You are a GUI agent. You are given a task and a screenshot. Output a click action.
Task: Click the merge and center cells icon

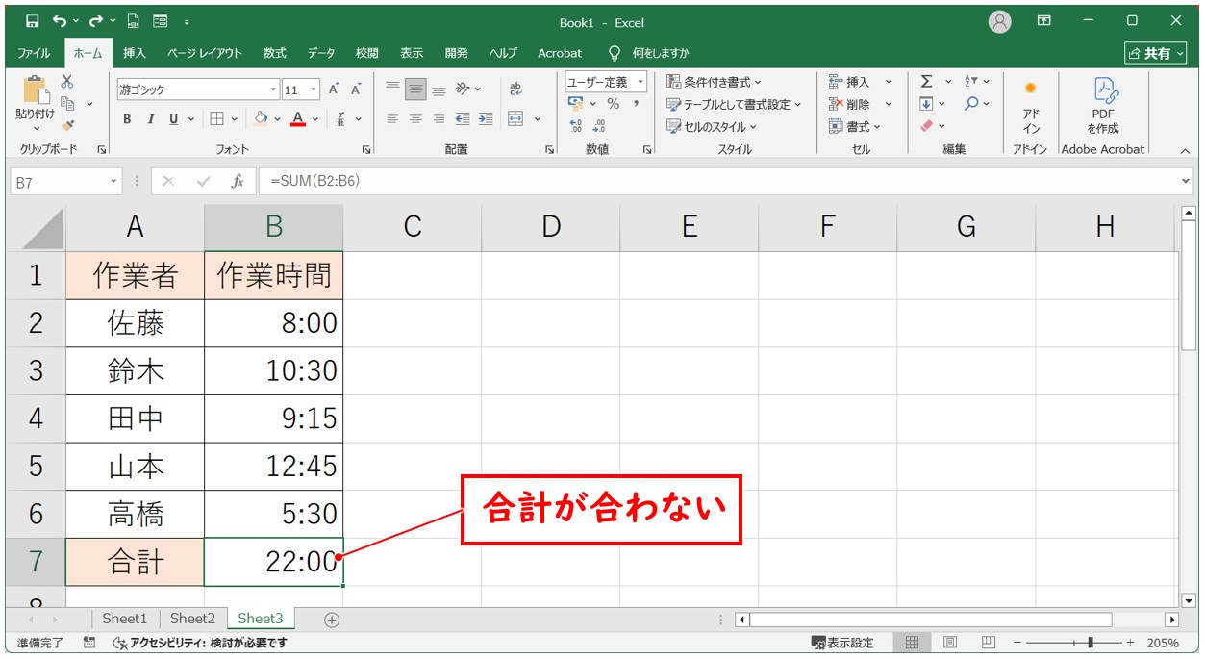click(x=515, y=119)
